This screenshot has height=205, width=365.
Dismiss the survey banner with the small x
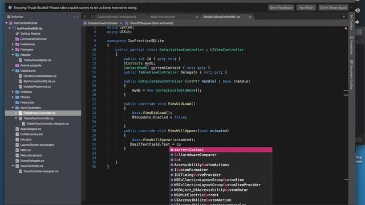tap(352, 7)
